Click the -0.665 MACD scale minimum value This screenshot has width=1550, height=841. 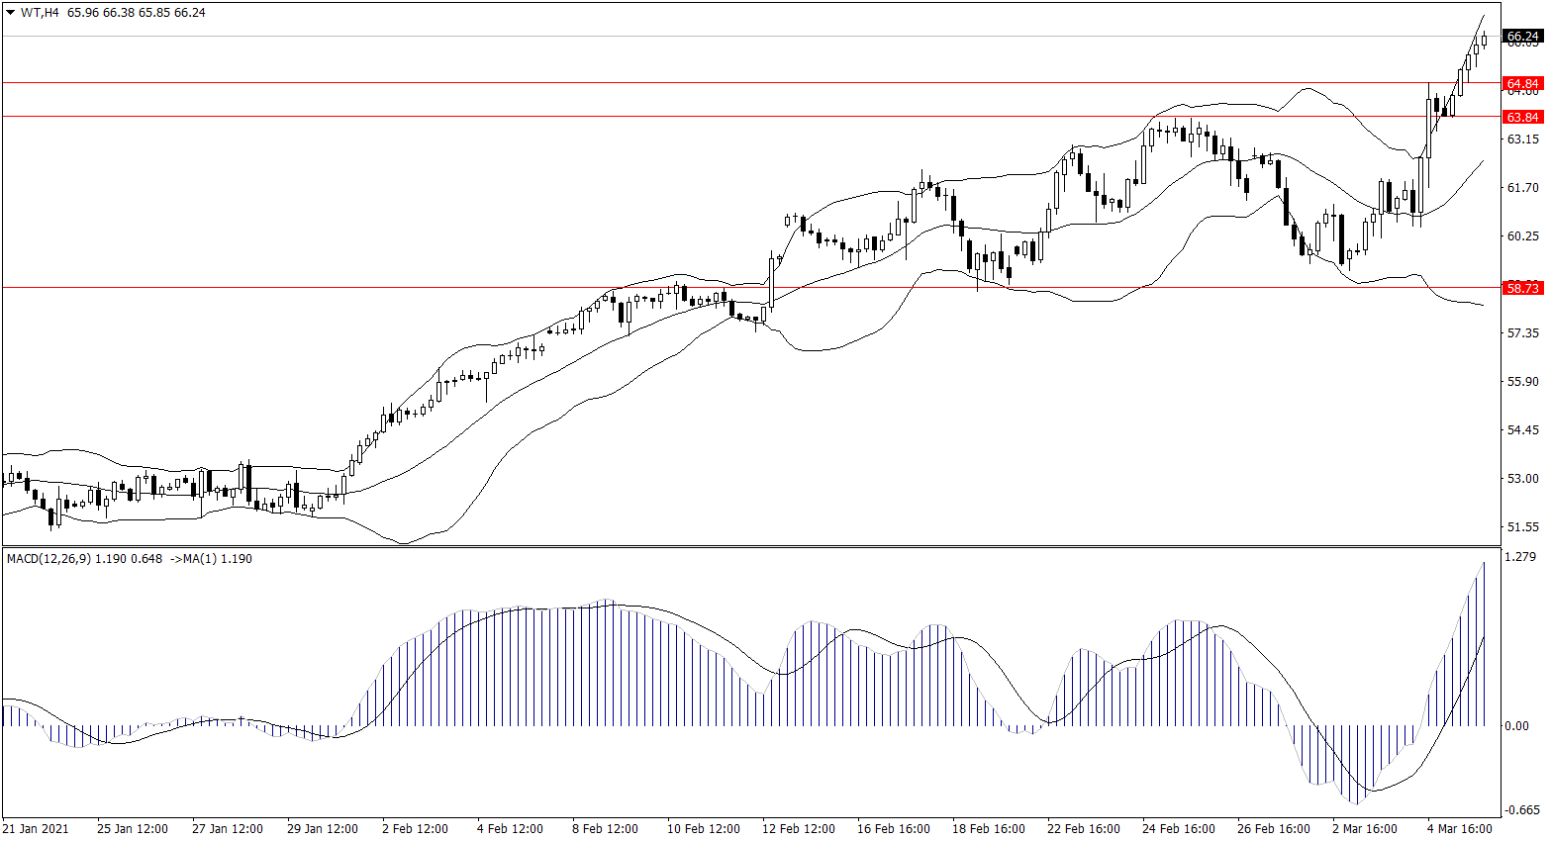(x=1521, y=810)
